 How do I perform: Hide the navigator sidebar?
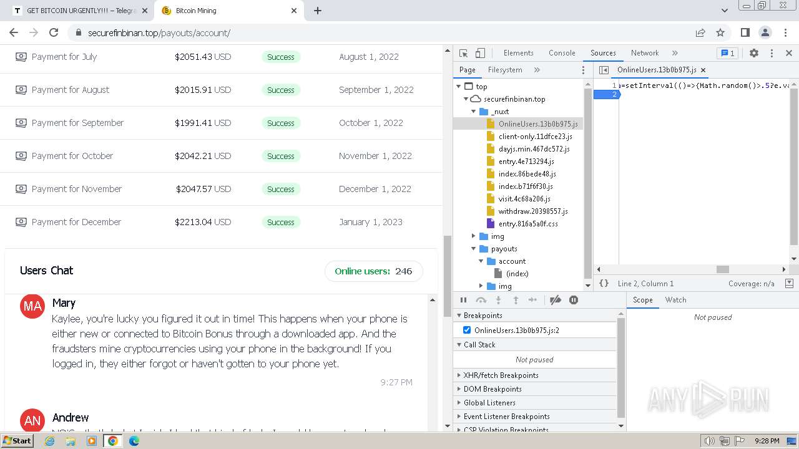[604, 70]
